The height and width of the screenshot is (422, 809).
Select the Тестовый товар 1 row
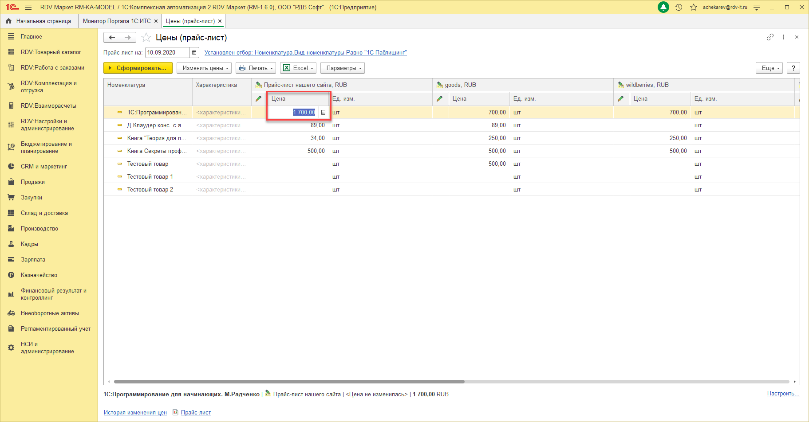(150, 177)
